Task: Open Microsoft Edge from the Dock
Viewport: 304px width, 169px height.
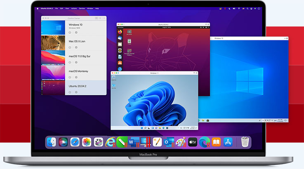Action: coord(204,142)
